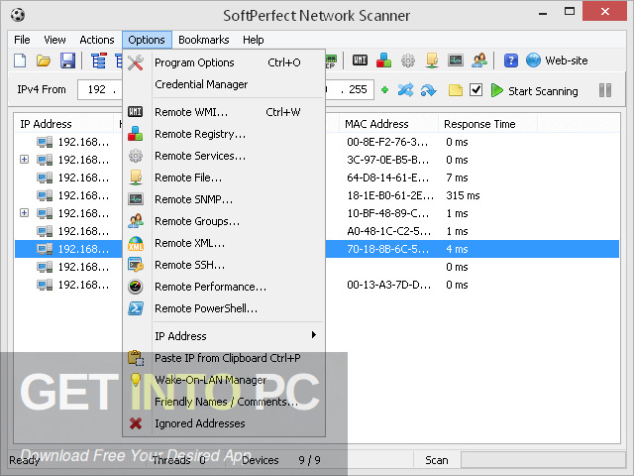Click the IPv4 From first octet field 192
This screenshot has height=476, width=634.
(97, 89)
